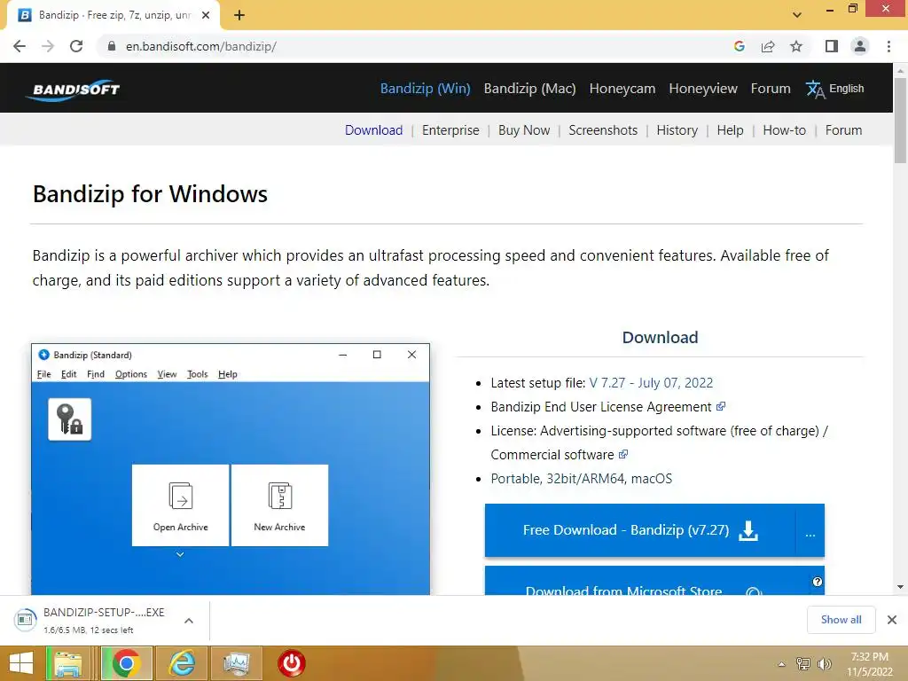908x681 pixels.
Task: Open the Buy Now sub-menu link
Action: click(x=524, y=130)
